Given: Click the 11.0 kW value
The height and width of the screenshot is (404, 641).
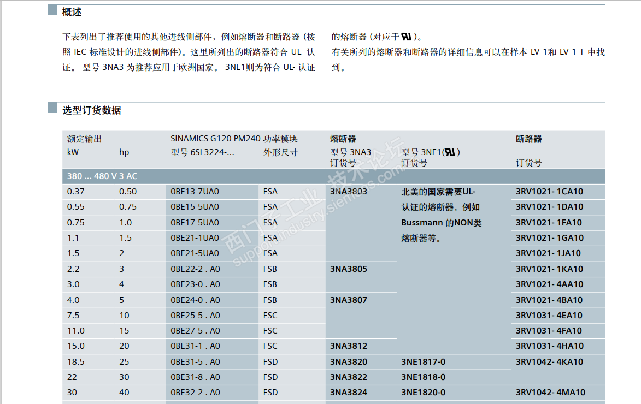Looking at the screenshot, I should [75, 331].
